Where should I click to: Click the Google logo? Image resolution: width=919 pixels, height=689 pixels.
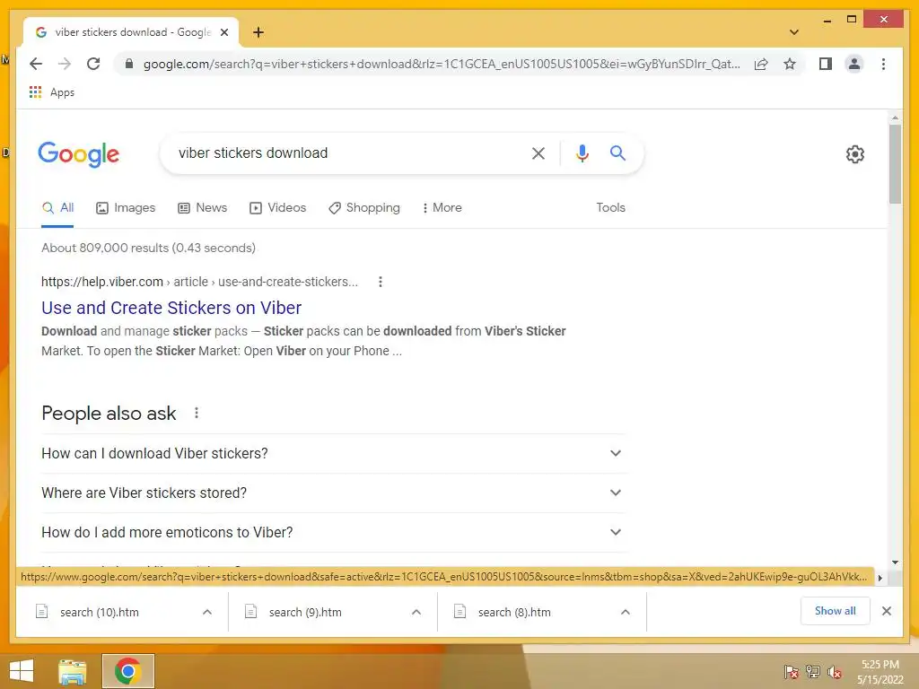pos(79,154)
